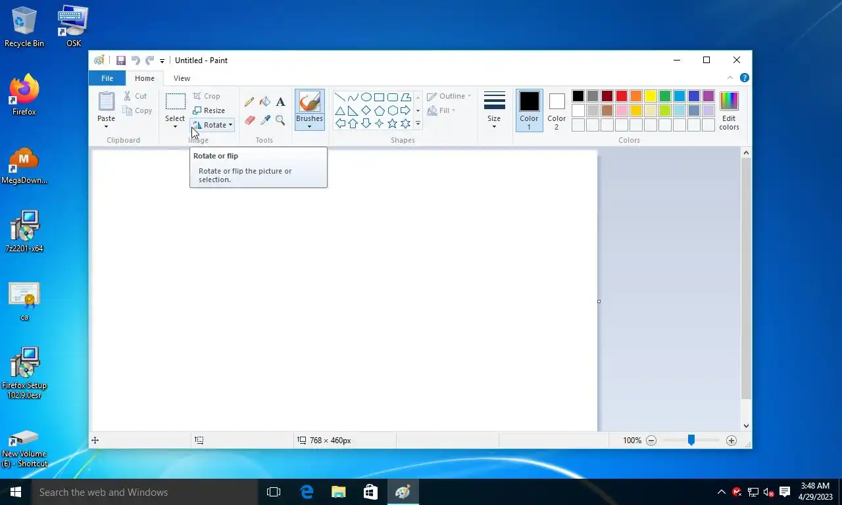Select the Eraser tool
Screen dimensions: 842x505
pos(249,120)
